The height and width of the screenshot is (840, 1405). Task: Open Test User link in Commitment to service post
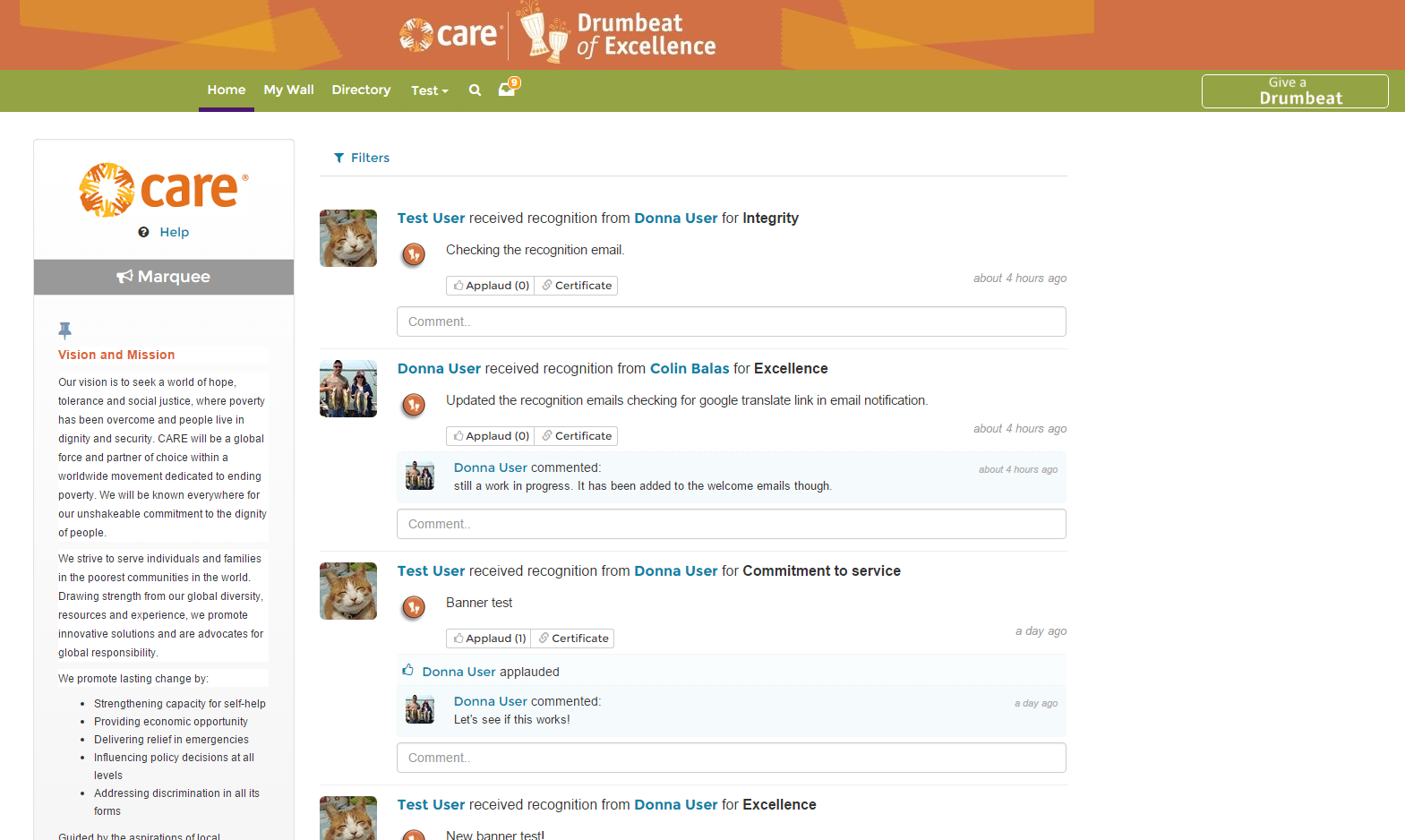pyautogui.click(x=431, y=571)
